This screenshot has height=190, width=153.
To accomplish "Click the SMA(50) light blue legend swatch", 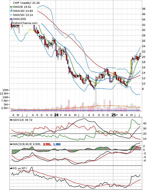I will [x=11, y=15].
